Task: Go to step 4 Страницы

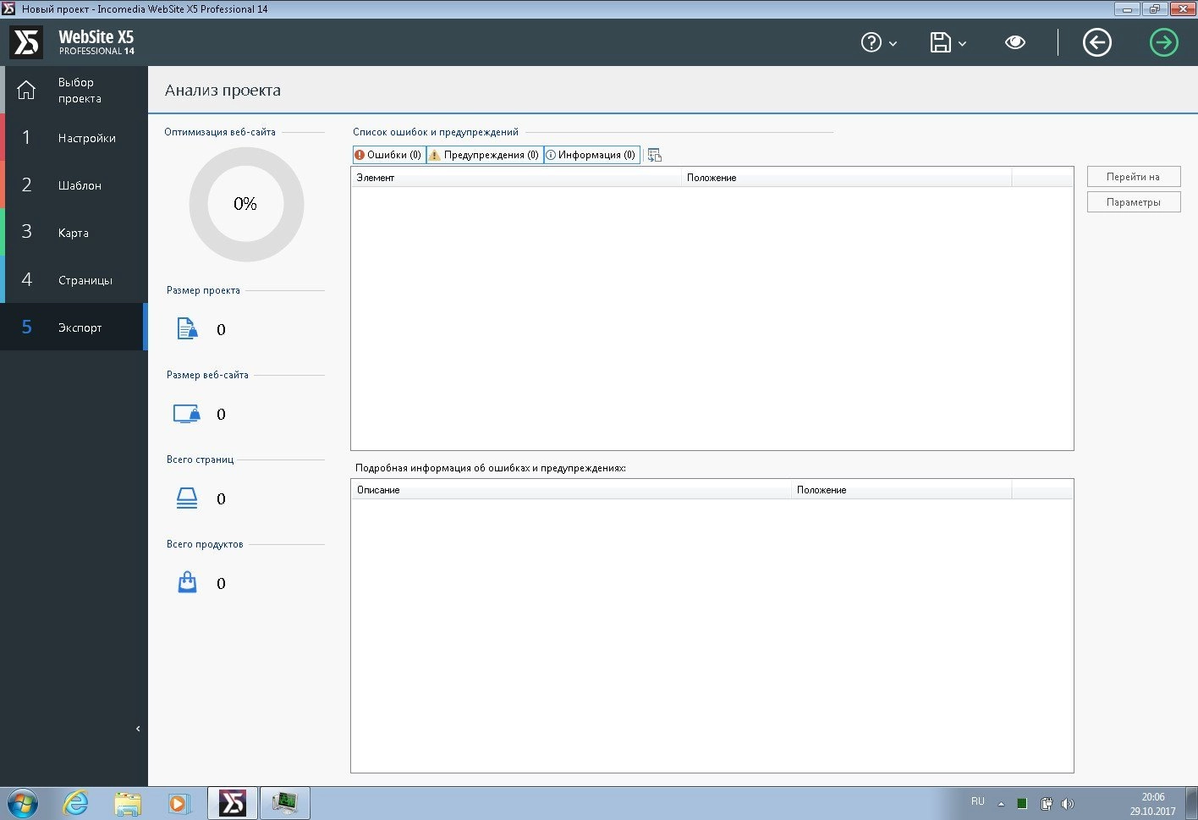Action: point(74,279)
